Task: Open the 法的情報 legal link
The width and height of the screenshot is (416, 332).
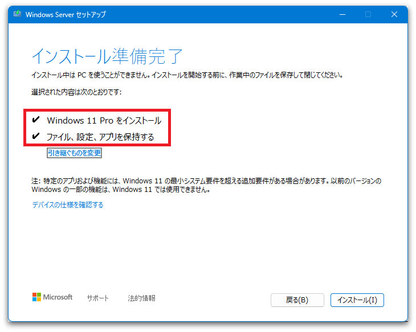Action: tap(141, 298)
